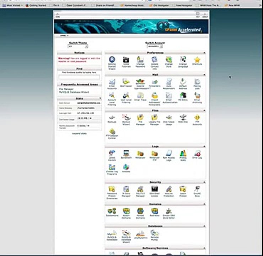Collapse the Mail section arrow
The height and width of the screenshot is (256, 263).
pyautogui.click(x=204, y=75)
